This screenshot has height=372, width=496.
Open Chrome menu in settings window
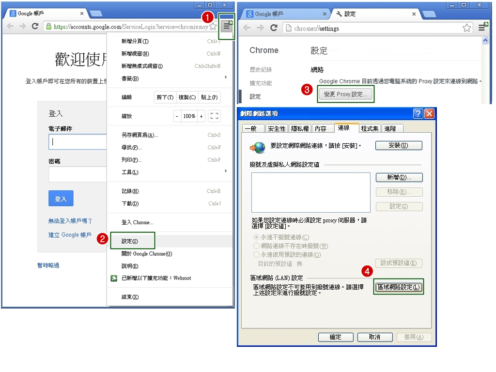click(x=482, y=27)
